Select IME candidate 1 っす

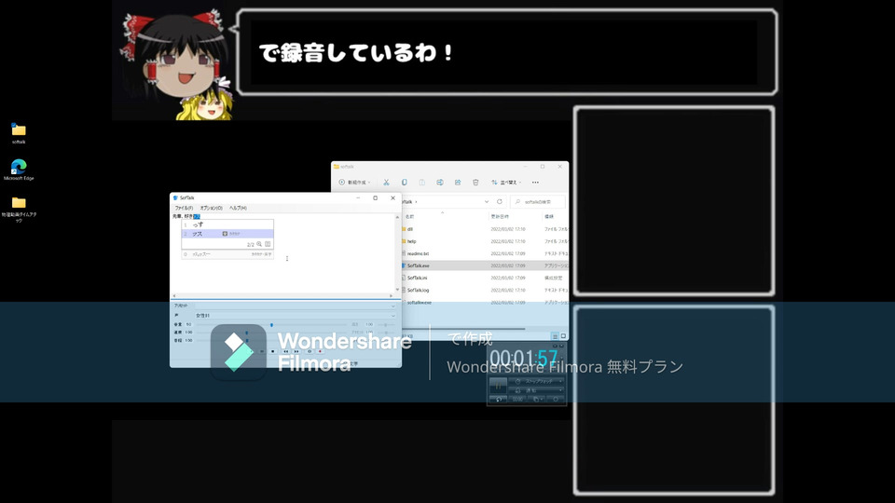pos(227,224)
